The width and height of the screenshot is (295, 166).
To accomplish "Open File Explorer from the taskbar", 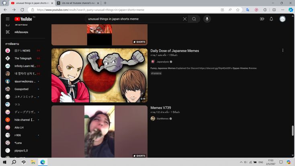I will click(x=33, y=162).
